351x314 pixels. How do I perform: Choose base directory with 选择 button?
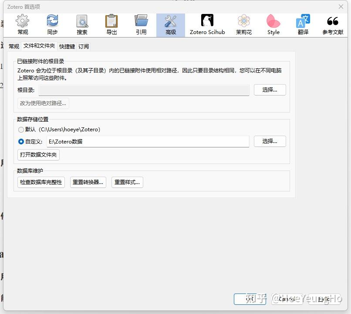[x=270, y=90]
